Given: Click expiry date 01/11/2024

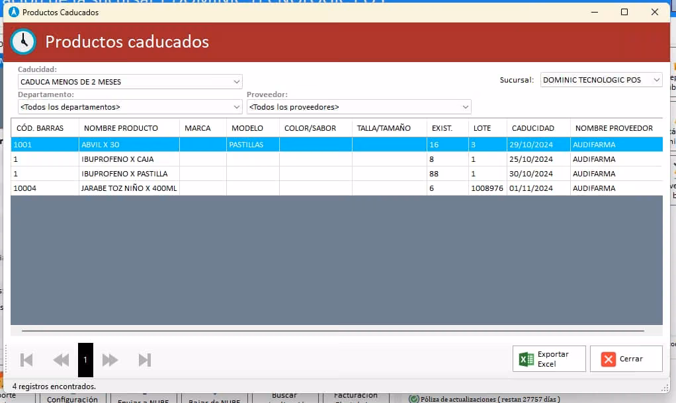Looking at the screenshot, I should pos(538,188).
